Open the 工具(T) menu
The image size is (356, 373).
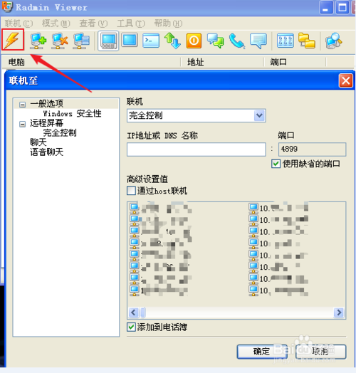point(130,23)
